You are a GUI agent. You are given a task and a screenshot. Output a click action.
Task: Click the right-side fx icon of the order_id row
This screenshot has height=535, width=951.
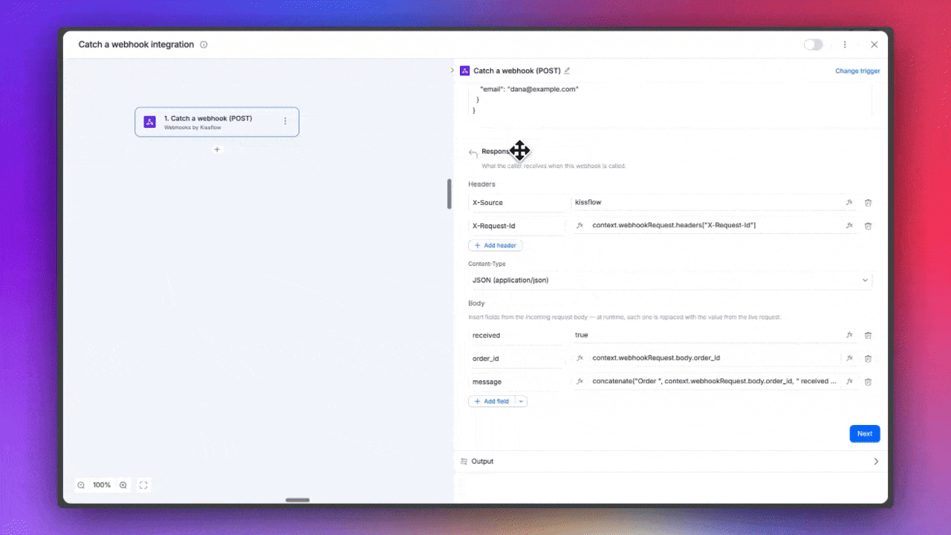click(849, 358)
